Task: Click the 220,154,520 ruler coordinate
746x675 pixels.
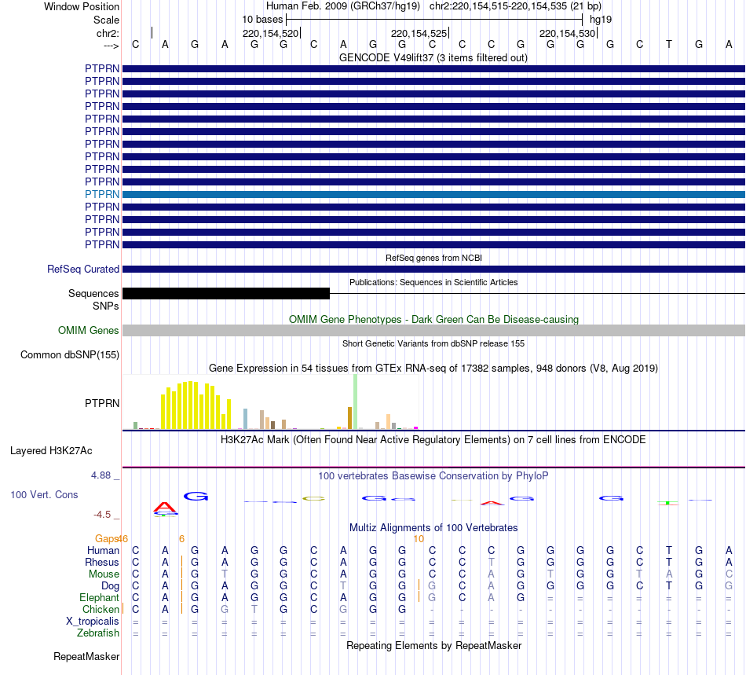Action: pyautogui.click(x=270, y=33)
